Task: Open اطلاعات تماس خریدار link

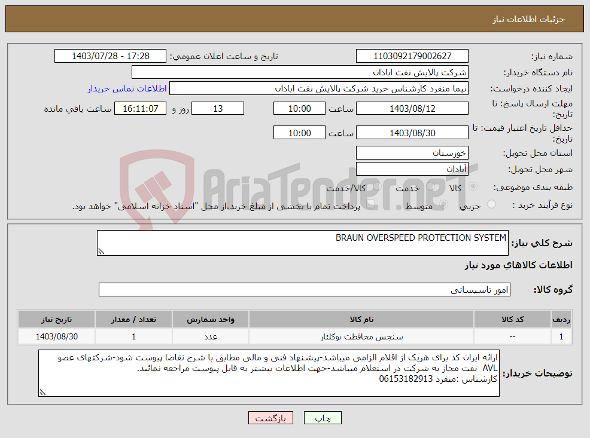Action: 127,88
